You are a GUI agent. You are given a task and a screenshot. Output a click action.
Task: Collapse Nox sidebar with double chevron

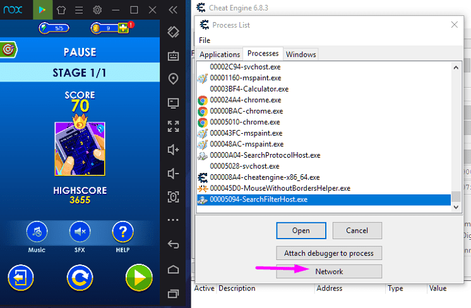(173, 10)
